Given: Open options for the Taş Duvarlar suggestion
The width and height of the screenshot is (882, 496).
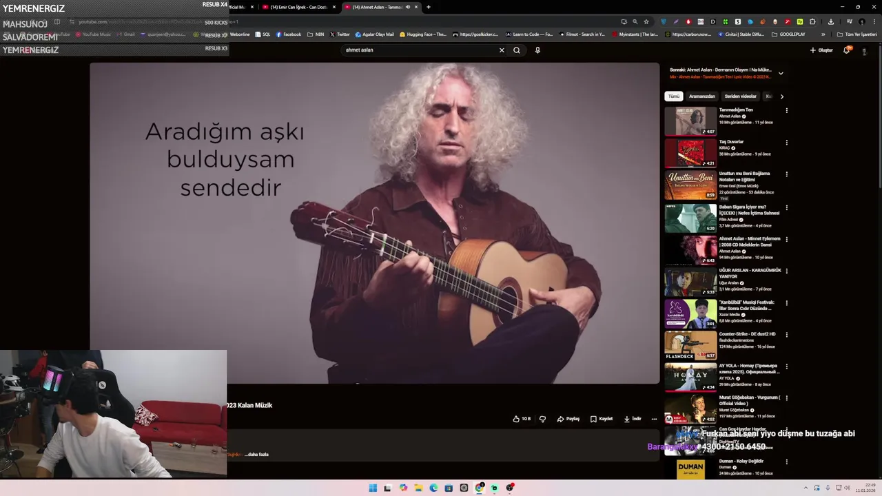Looking at the screenshot, I should pyautogui.click(x=786, y=143).
